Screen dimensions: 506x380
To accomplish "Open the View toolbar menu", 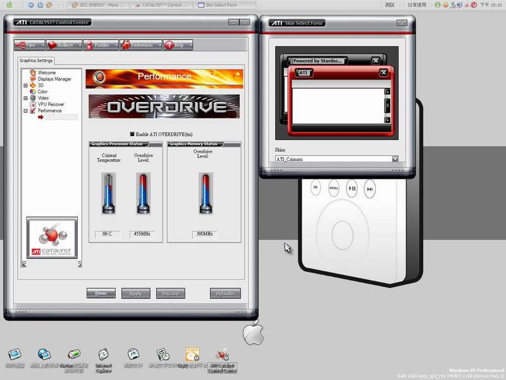I will pyautogui.click(x=29, y=45).
